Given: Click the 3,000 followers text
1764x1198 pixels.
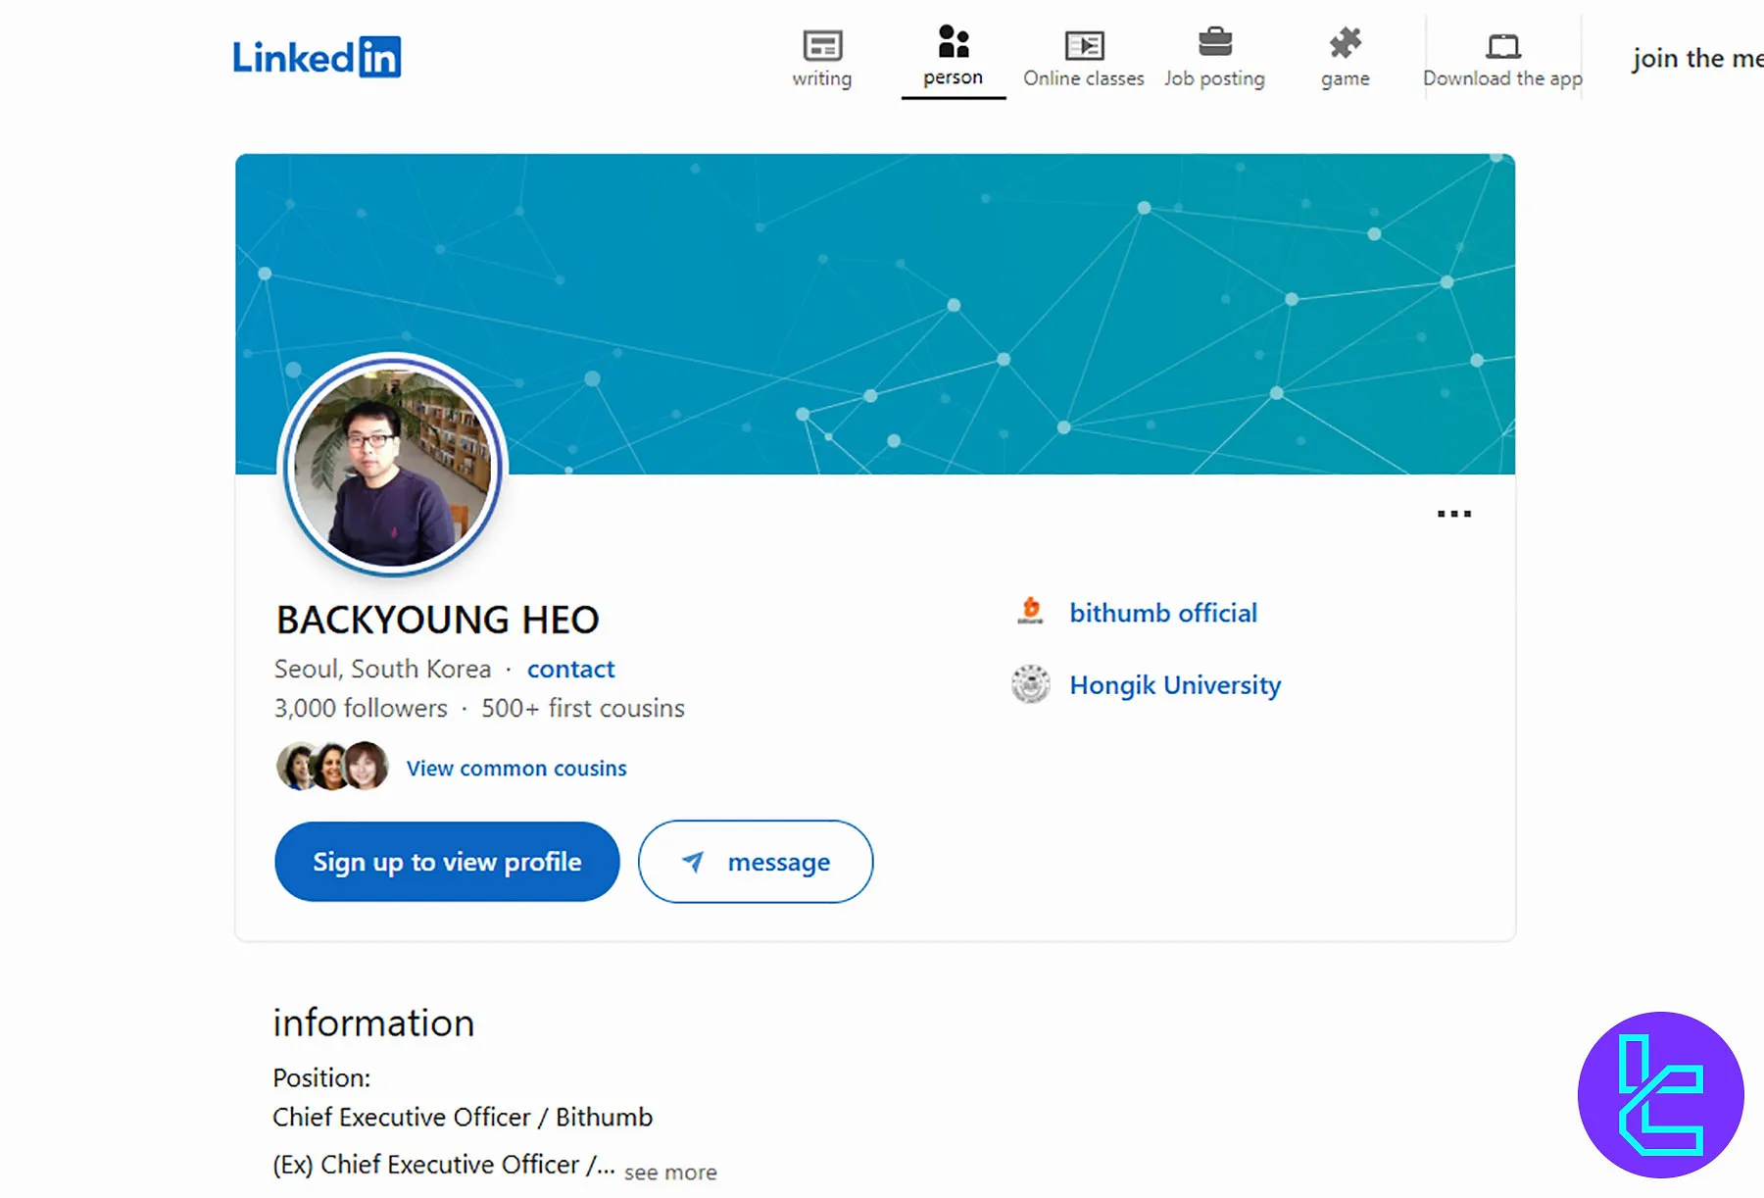Looking at the screenshot, I should pos(361,708).
